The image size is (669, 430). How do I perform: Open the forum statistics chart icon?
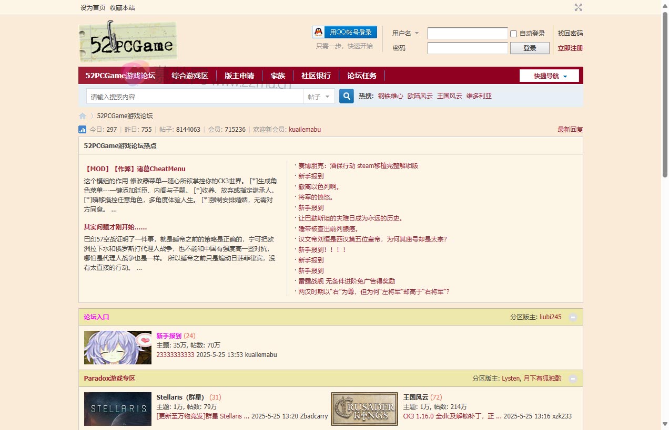(82, 129)
